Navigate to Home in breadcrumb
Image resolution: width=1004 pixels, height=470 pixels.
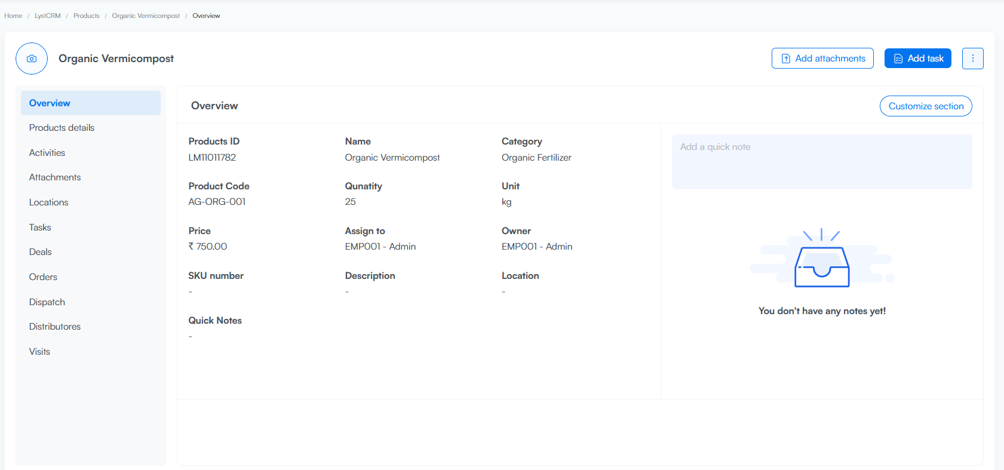13,16
